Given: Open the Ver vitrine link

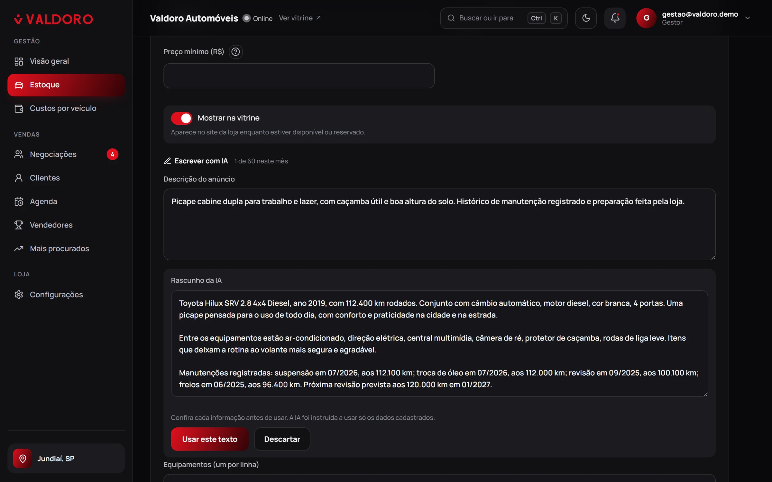Looking at the screenshot, I should pyautogui.click(x=300, y=18).
